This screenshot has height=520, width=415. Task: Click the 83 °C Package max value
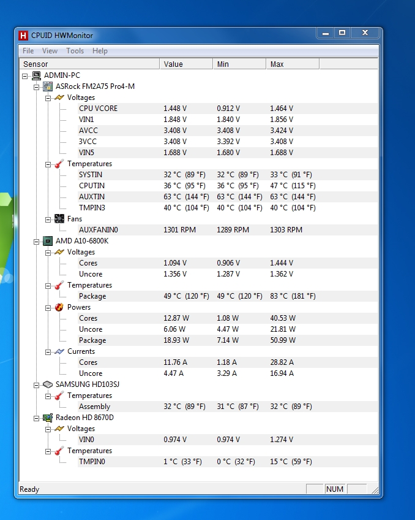coord(293,296)
